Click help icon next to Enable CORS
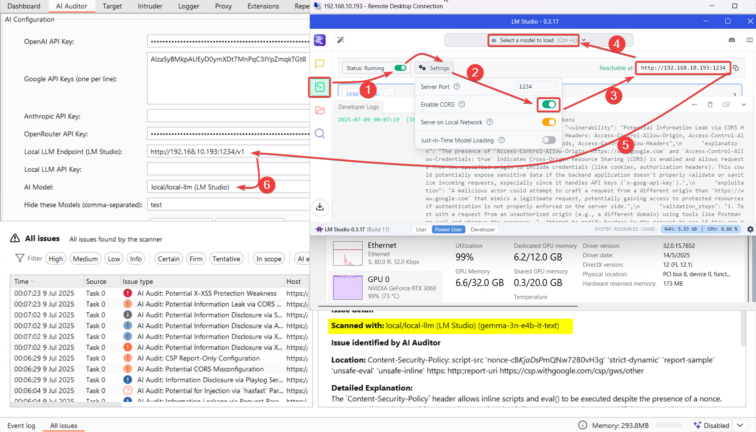This screenshot has height=432, width=756. point(462,104)
